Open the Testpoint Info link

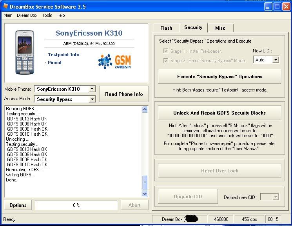tap(63, 55)
